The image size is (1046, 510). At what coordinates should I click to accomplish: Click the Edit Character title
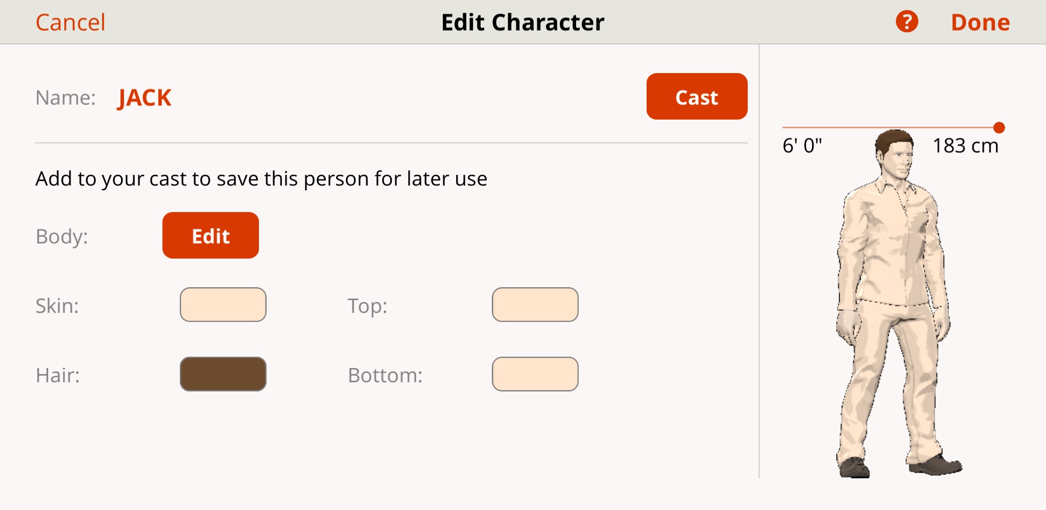point(522,22)
